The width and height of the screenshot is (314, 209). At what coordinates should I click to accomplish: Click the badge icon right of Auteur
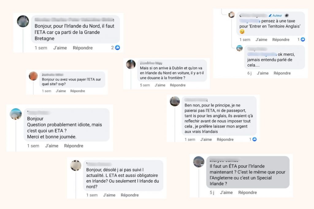(286, 15)
